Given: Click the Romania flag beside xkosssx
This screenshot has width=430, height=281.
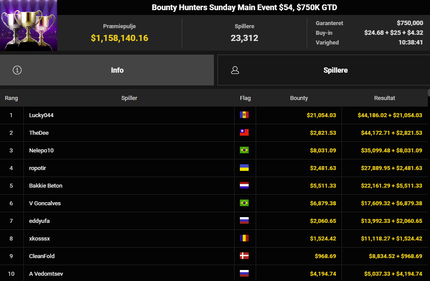Looking at the screenshot, I should (x=244, y=238).
